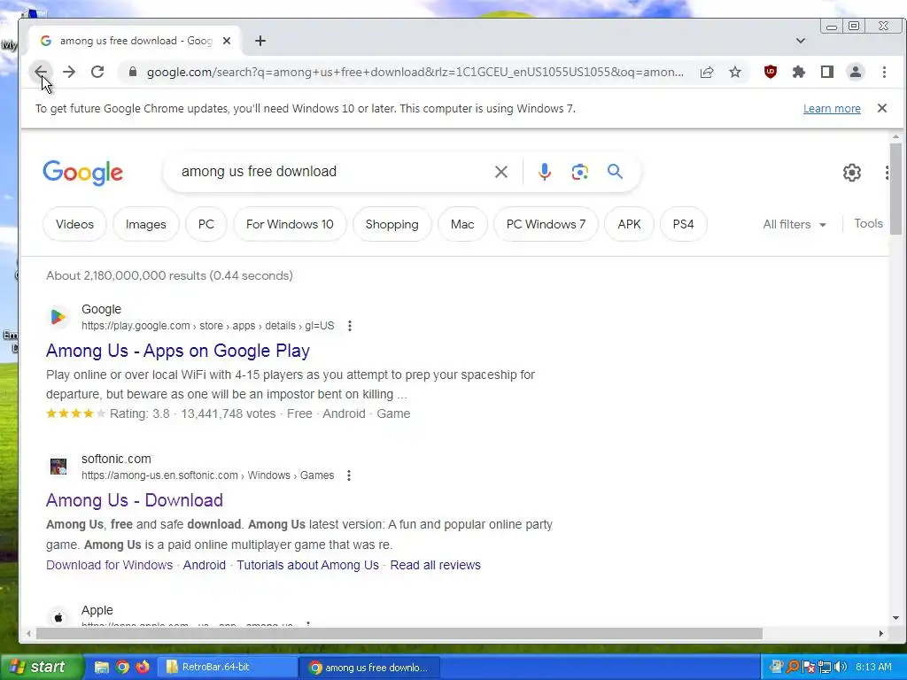Open search Tools
Screen dimensions: 907x680
click(868, 224)
